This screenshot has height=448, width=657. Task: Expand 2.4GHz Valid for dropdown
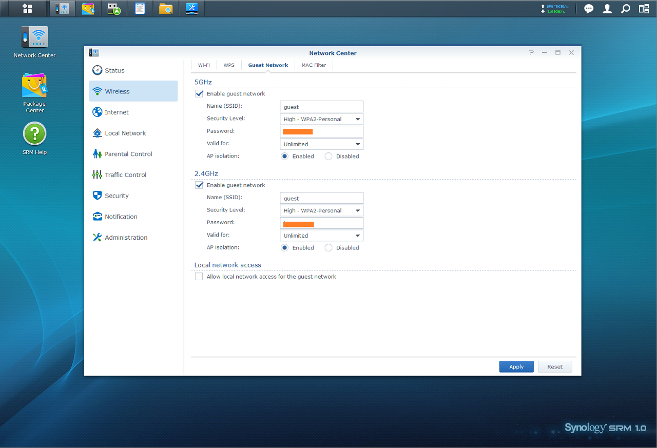(322, 236)
